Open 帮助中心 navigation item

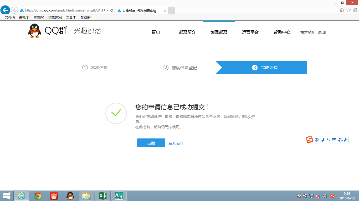pos(282,32)
